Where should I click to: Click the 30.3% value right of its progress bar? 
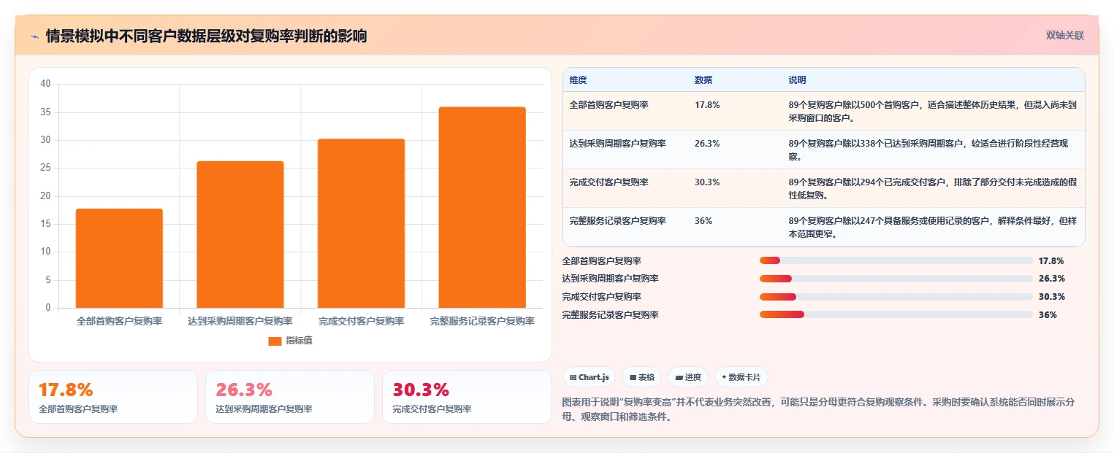(x=1051, y=297)
